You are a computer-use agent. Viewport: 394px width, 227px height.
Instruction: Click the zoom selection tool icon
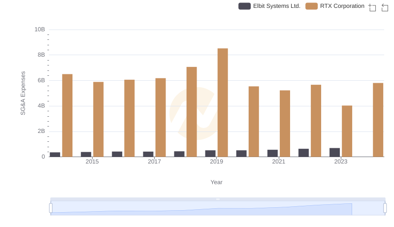pyautogui.click(x=372, y=7)
